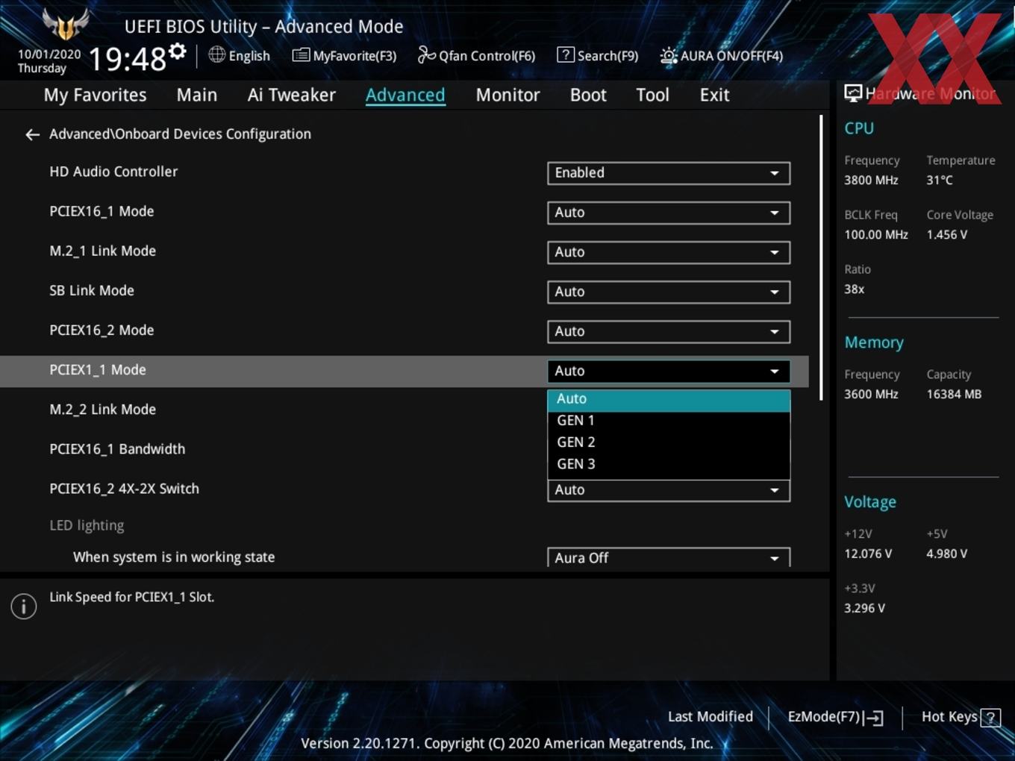Toggle AURA ON/OFF(F4)
Screen dimensions: 1015x761
pyautogui.click(x=721, y=55)
